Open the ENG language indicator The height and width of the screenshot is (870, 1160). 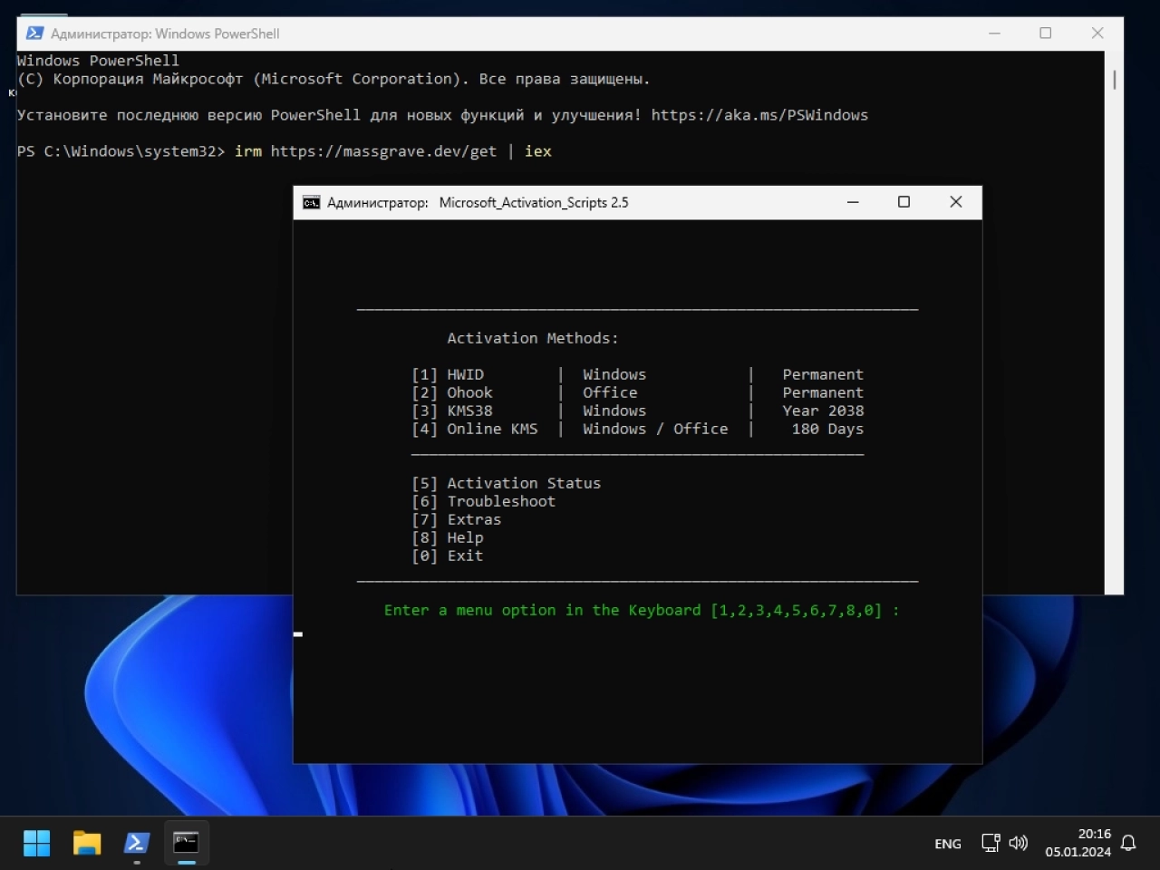pyautogui.click(x=948, y=844)
